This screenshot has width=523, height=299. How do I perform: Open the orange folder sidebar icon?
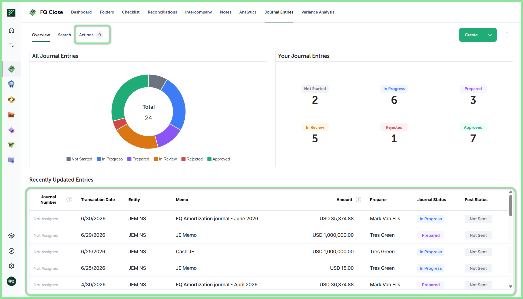(x=11, y=115)
